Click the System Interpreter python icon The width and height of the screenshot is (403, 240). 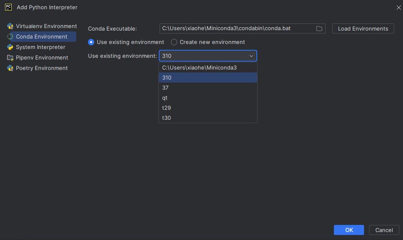10,47
